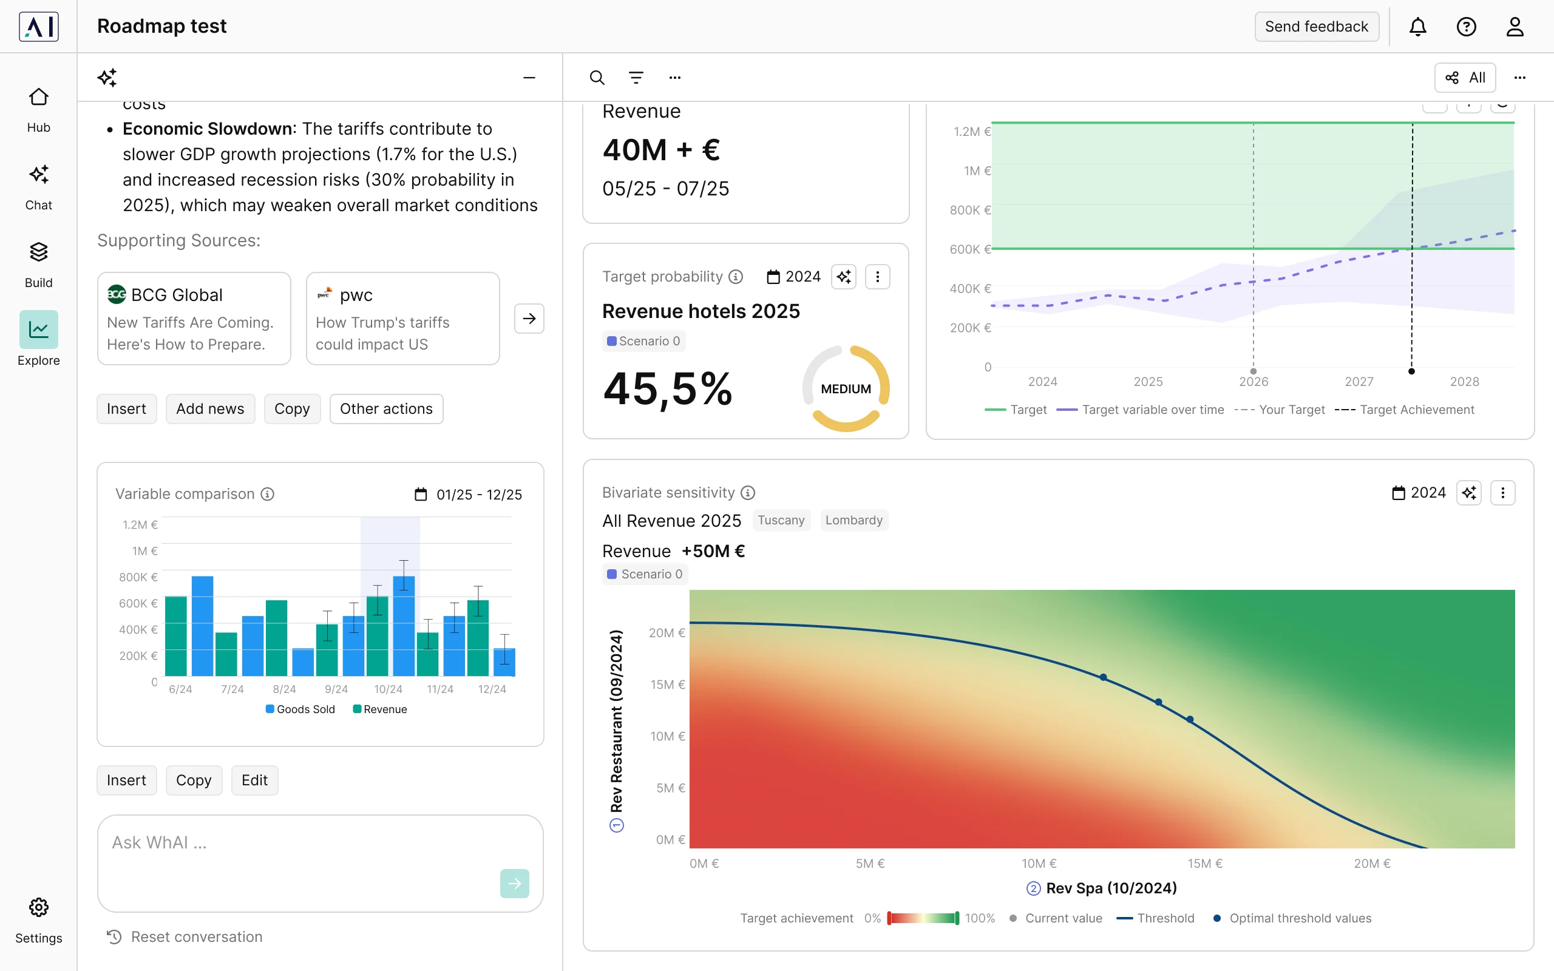Toggle Revenue legend series in bar chart
Viewport: 1554px width, 971px height.
pos(379,709)
